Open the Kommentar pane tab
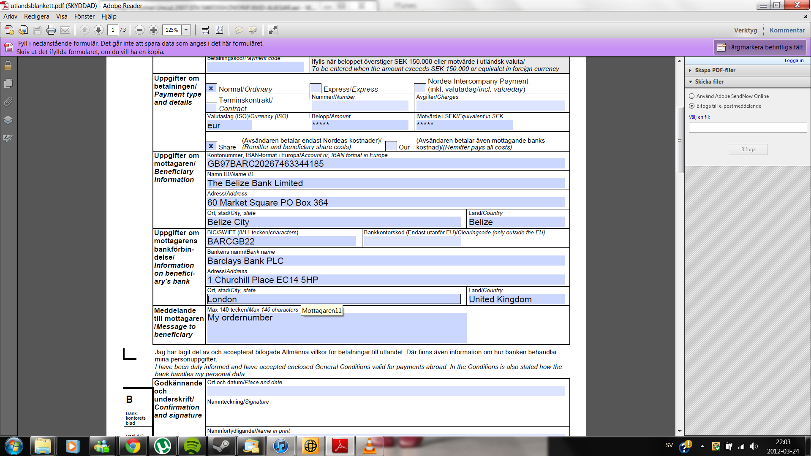 point(787,30)
